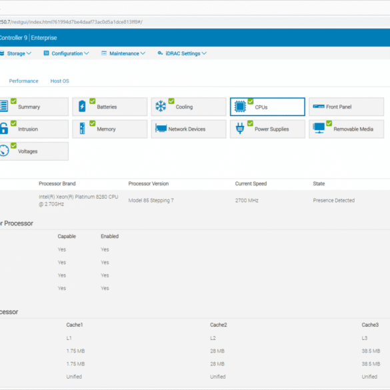The width and height of the screenshot is (390, 390).
Task: Click the Intel Xeon Platinum 8280 cell
Action: [x=79, y=200]
